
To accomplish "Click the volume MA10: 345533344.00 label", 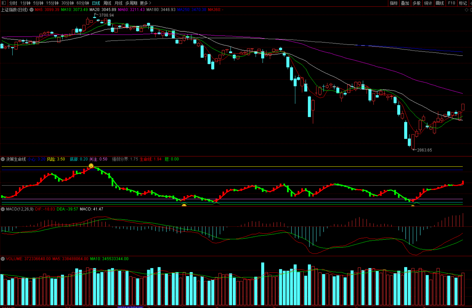I will [x=109, y=259].
